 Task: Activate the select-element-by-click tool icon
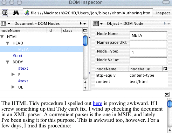(5, 13)
